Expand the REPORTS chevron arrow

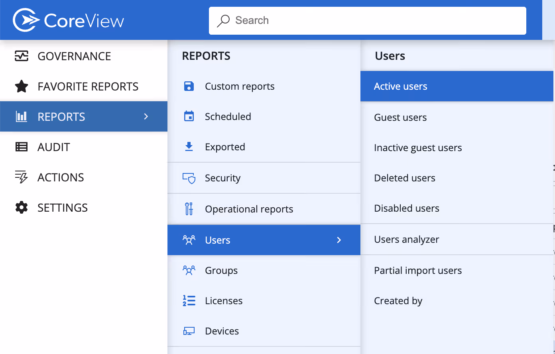(x=146, y=116)
